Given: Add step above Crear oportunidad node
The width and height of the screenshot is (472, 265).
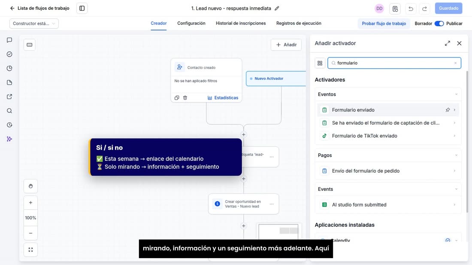Looking at the screenshot, I should click(x=244, y=179).
